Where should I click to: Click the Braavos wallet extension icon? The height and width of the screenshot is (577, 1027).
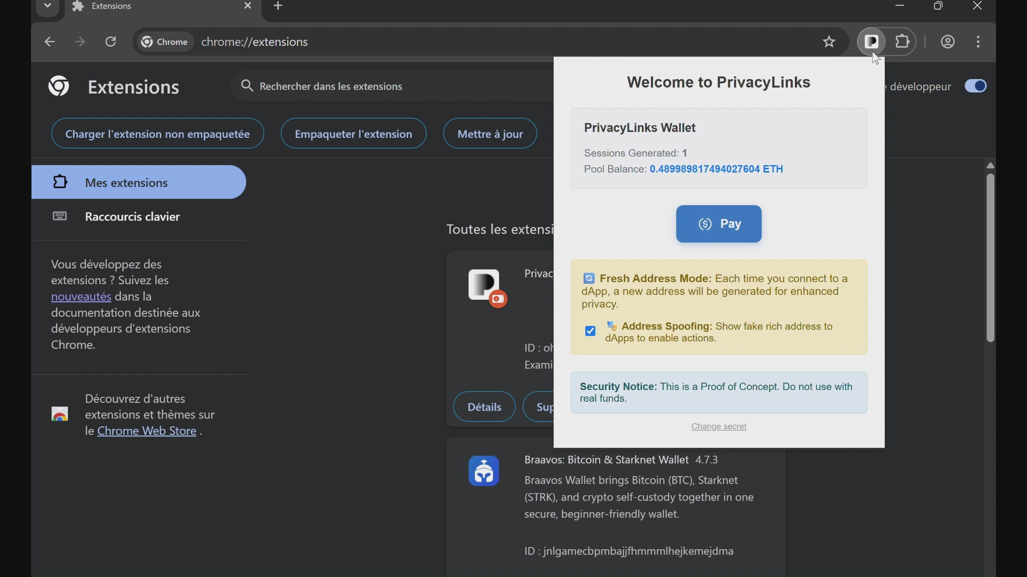(484, 471)
